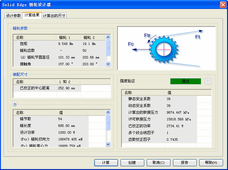Switch to the 设计参数 tab

click(14, 16)
